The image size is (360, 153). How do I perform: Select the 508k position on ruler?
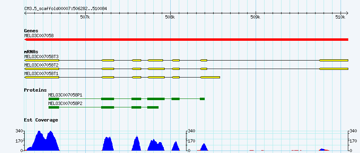point(170,17)
